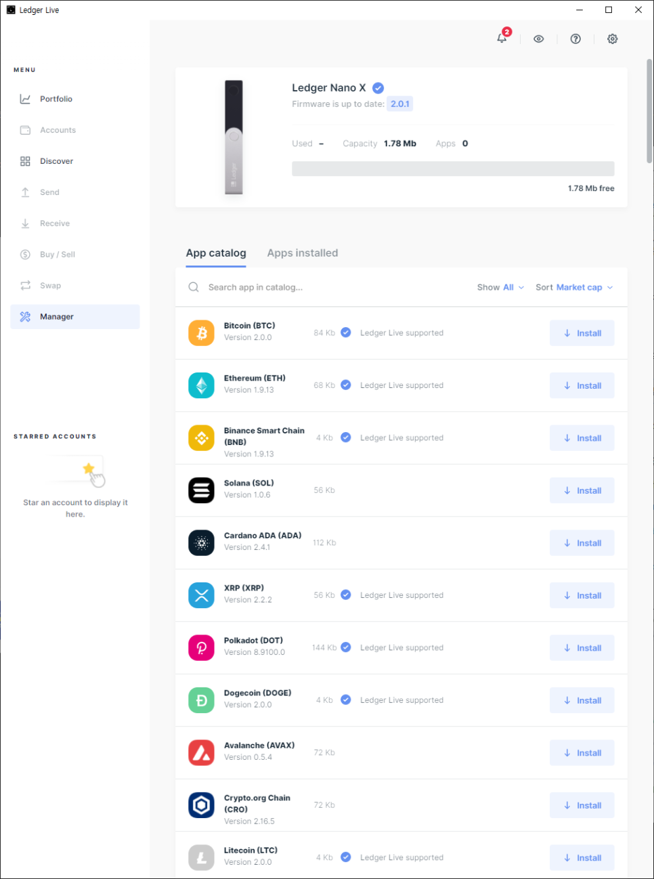Screen dimensions: 654x879
Task: Click the Accounts wallet icon in sidebar
Action: coord(25,130)
